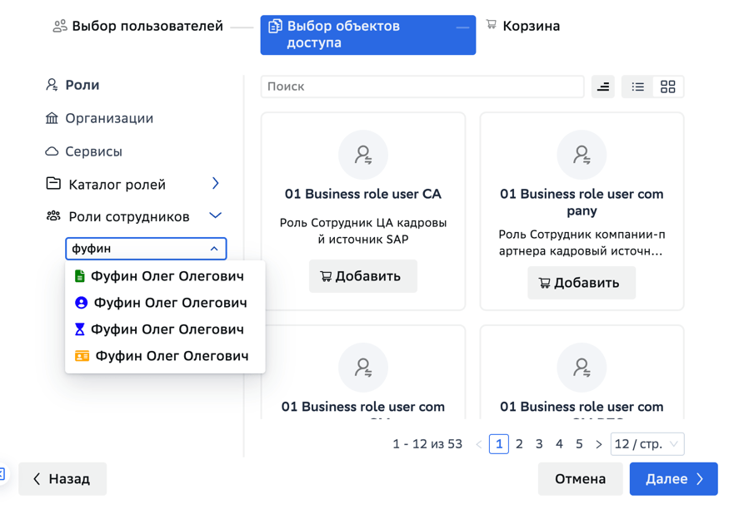Switch to list view layout
Viewport: 729px width, 524px height.
638,87
